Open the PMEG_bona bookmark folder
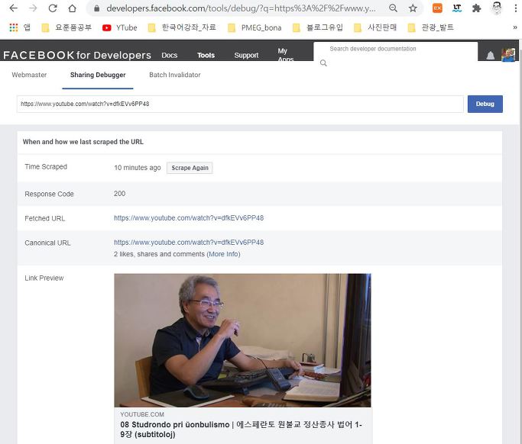522x444 pixels. [255, 27]
